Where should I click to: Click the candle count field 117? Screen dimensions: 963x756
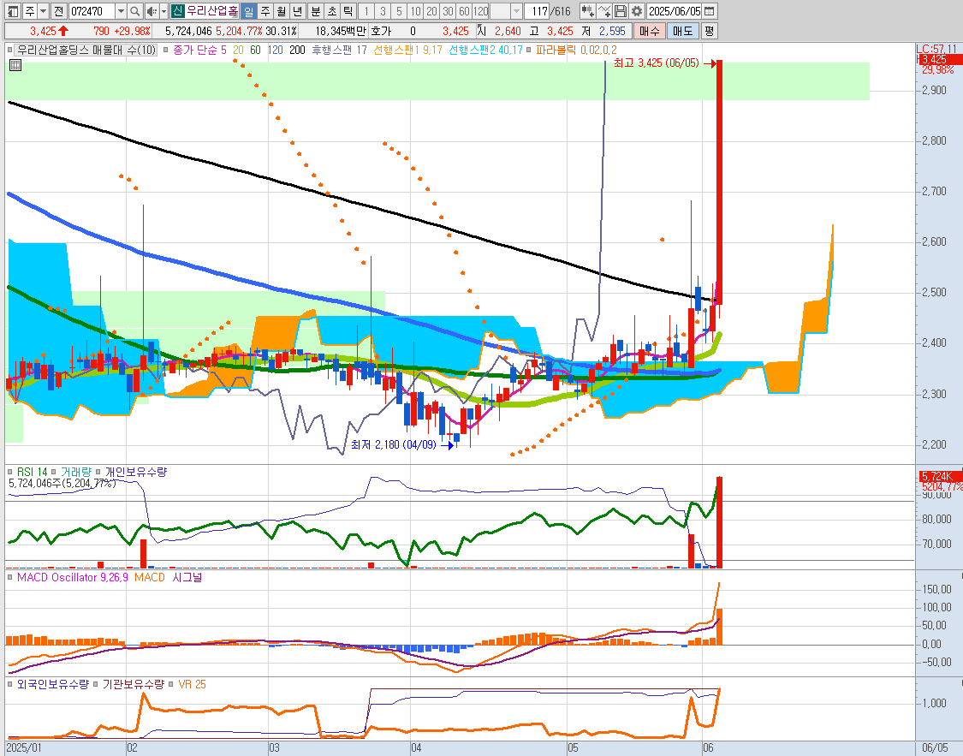pos(538,11)
